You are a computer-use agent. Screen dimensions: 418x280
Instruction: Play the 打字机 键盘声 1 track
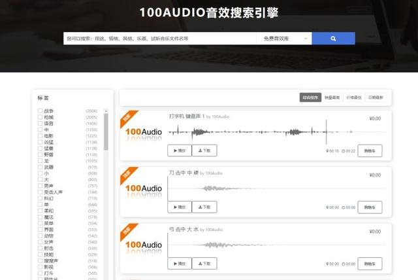(180, 150)
